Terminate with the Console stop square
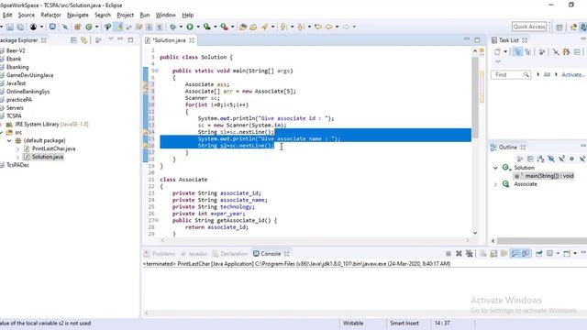587x330 pixels. click(449, 254)
